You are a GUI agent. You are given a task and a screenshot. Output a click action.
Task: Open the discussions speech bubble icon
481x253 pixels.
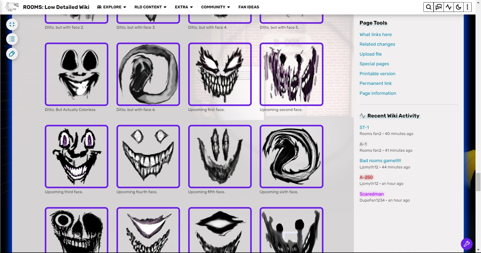click(438, 7)
